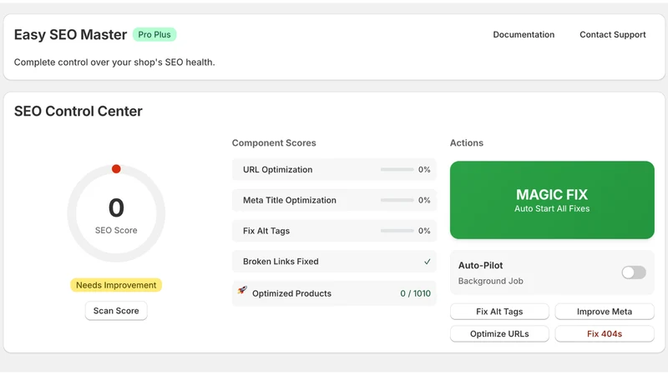Click the SEO Control Center heading

78,111
